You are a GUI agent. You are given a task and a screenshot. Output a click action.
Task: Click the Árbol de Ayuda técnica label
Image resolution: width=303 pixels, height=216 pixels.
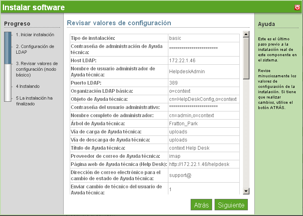tap(98, 124)
